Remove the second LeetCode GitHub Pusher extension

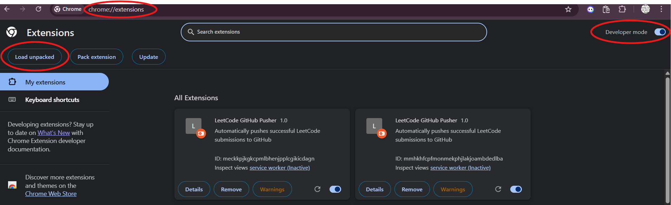pos(412,189)
